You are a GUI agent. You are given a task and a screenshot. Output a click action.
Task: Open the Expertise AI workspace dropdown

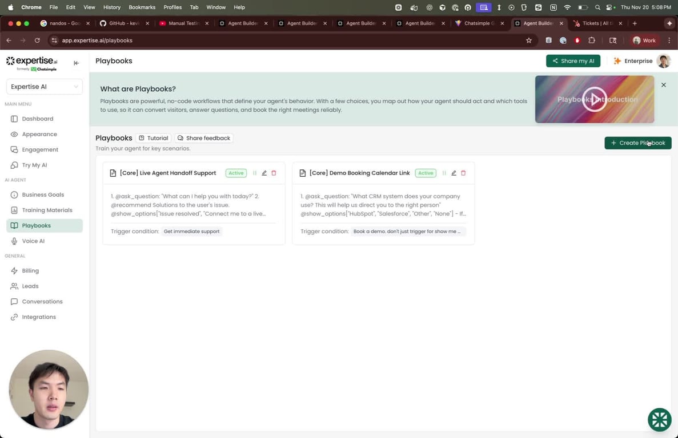45,87
